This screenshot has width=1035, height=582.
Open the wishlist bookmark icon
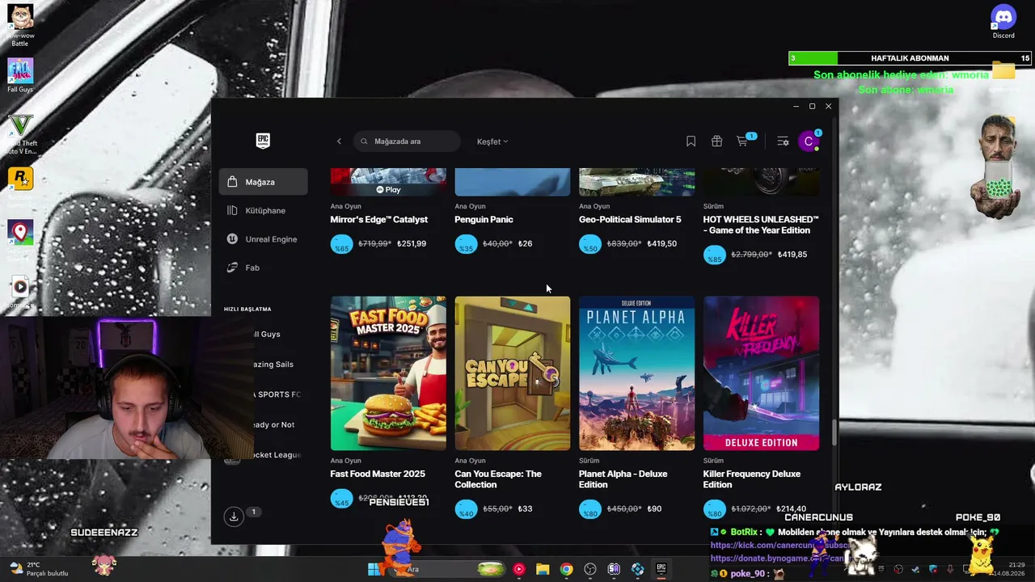[x=691, y=141]
